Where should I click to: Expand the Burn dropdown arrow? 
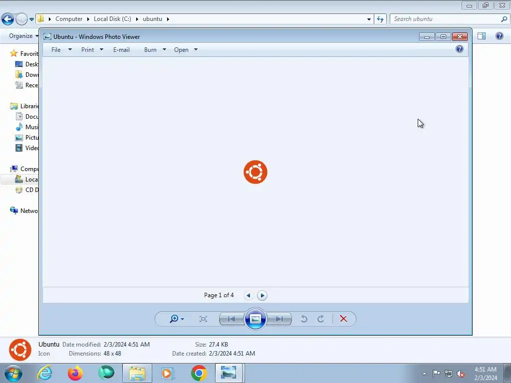pyautogui.click(x=164, y=49)
